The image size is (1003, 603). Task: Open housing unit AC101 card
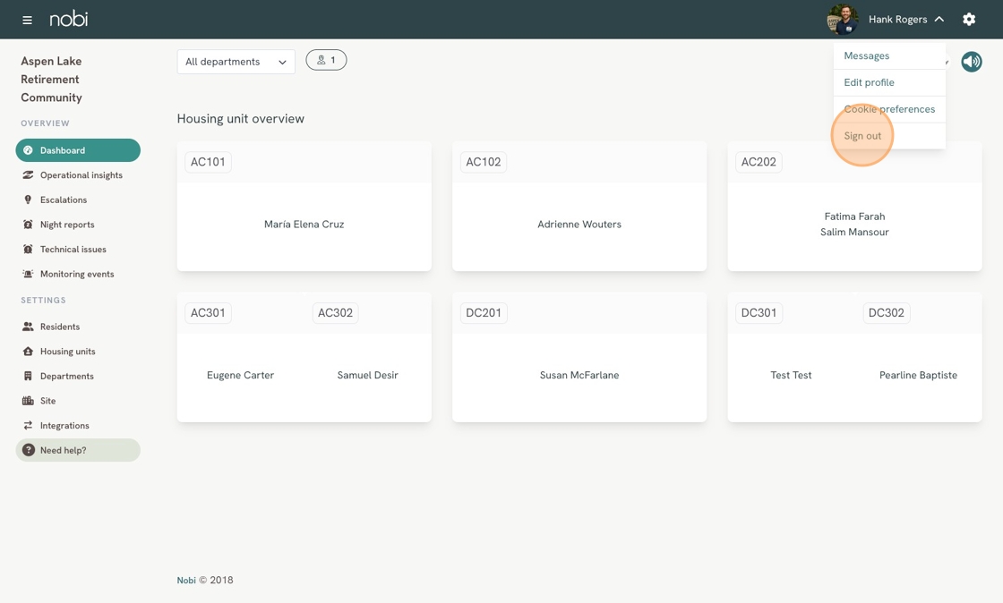pyautogui.click(x=304, y=208)
